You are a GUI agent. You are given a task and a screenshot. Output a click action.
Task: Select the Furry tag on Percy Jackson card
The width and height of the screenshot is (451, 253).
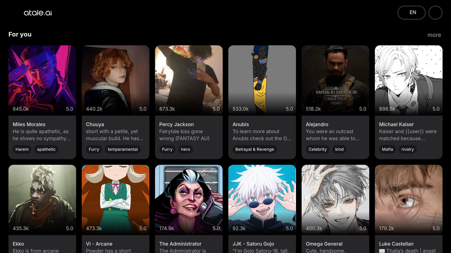(167, 149)
